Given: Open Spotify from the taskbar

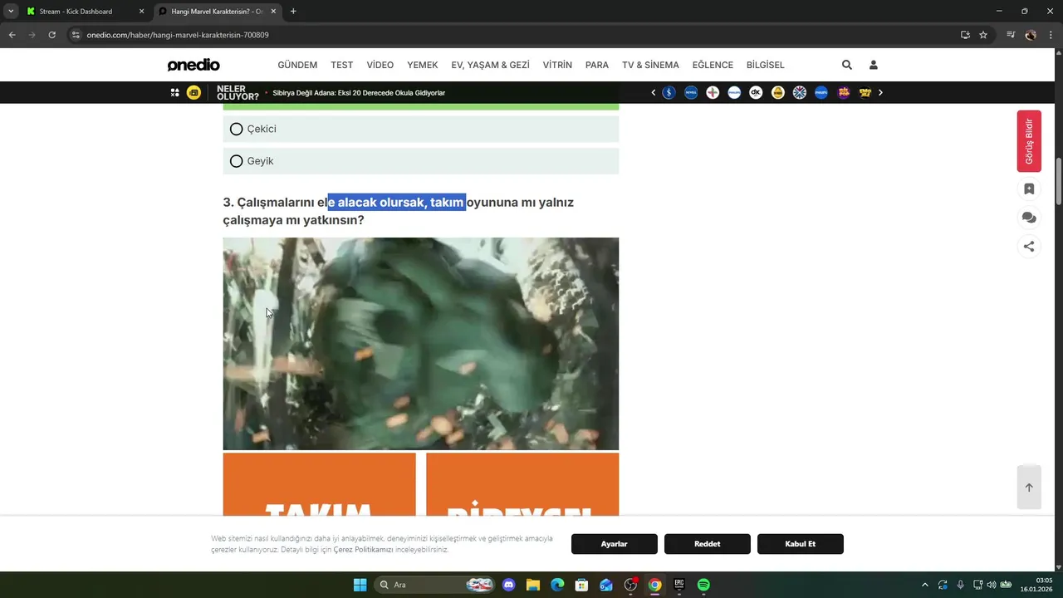Looking at the screenshot, I should click(703, 585).
